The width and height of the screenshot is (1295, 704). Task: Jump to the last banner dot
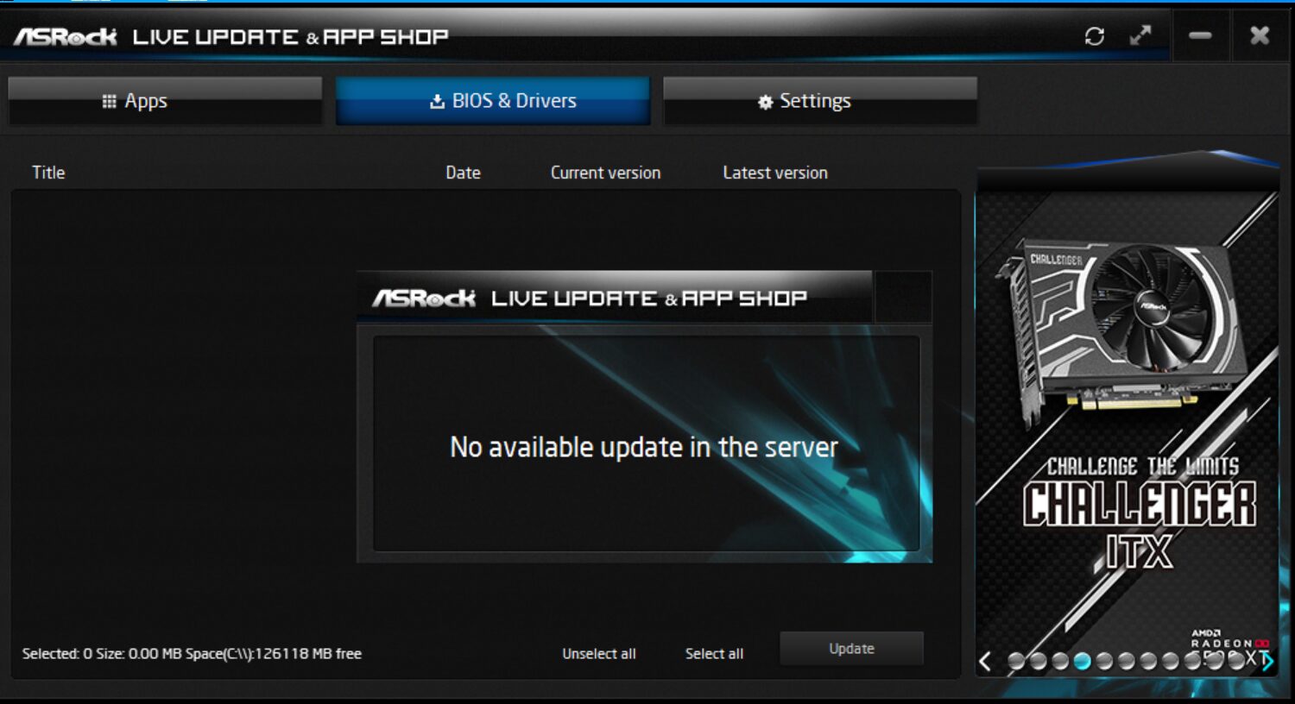[x=1236, y=662]
